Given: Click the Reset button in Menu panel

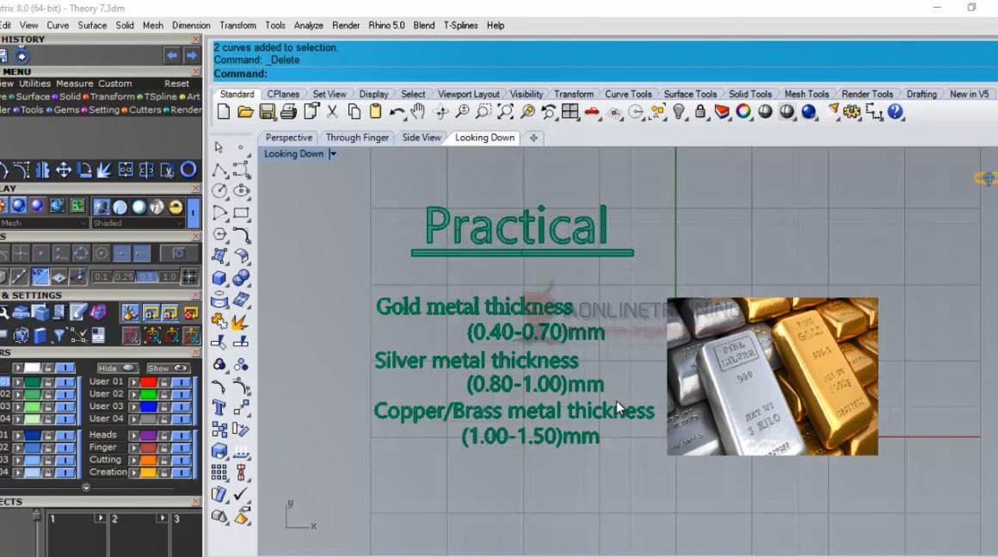Looking at the screenshot, I should click(x=177, y=84).
